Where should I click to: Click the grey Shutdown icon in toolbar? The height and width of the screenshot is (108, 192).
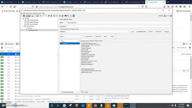click(57, 16)
